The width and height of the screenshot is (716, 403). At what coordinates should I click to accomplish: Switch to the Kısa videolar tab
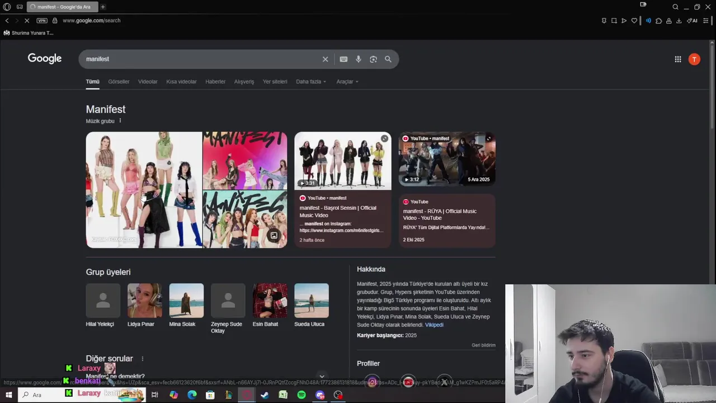181,82
